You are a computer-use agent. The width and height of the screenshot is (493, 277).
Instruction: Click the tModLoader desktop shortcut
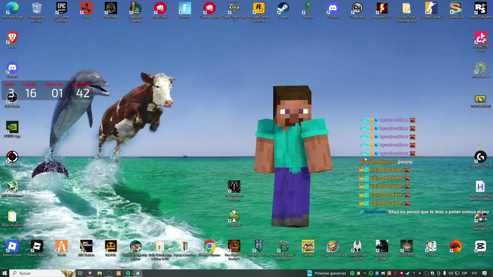click(481, 70)
